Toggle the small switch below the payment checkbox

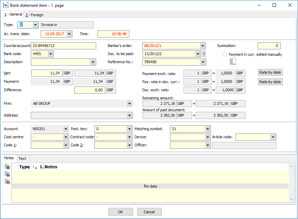pyautogui.click(x=233, y=62)
